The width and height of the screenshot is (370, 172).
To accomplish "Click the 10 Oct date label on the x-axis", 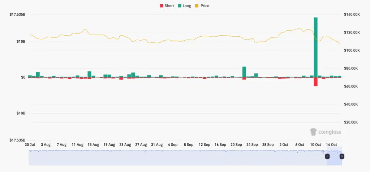I will click(315, 145).
